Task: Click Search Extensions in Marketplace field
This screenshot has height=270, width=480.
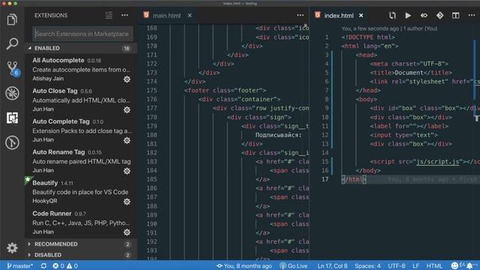Action: click(x=82, y=34)
